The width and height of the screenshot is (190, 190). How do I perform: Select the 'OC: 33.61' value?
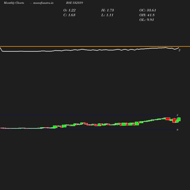[x=148, y=10]
